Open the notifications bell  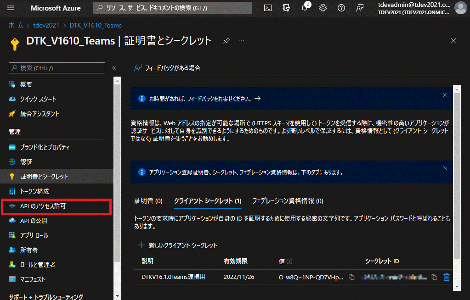[x=305, y=8]
